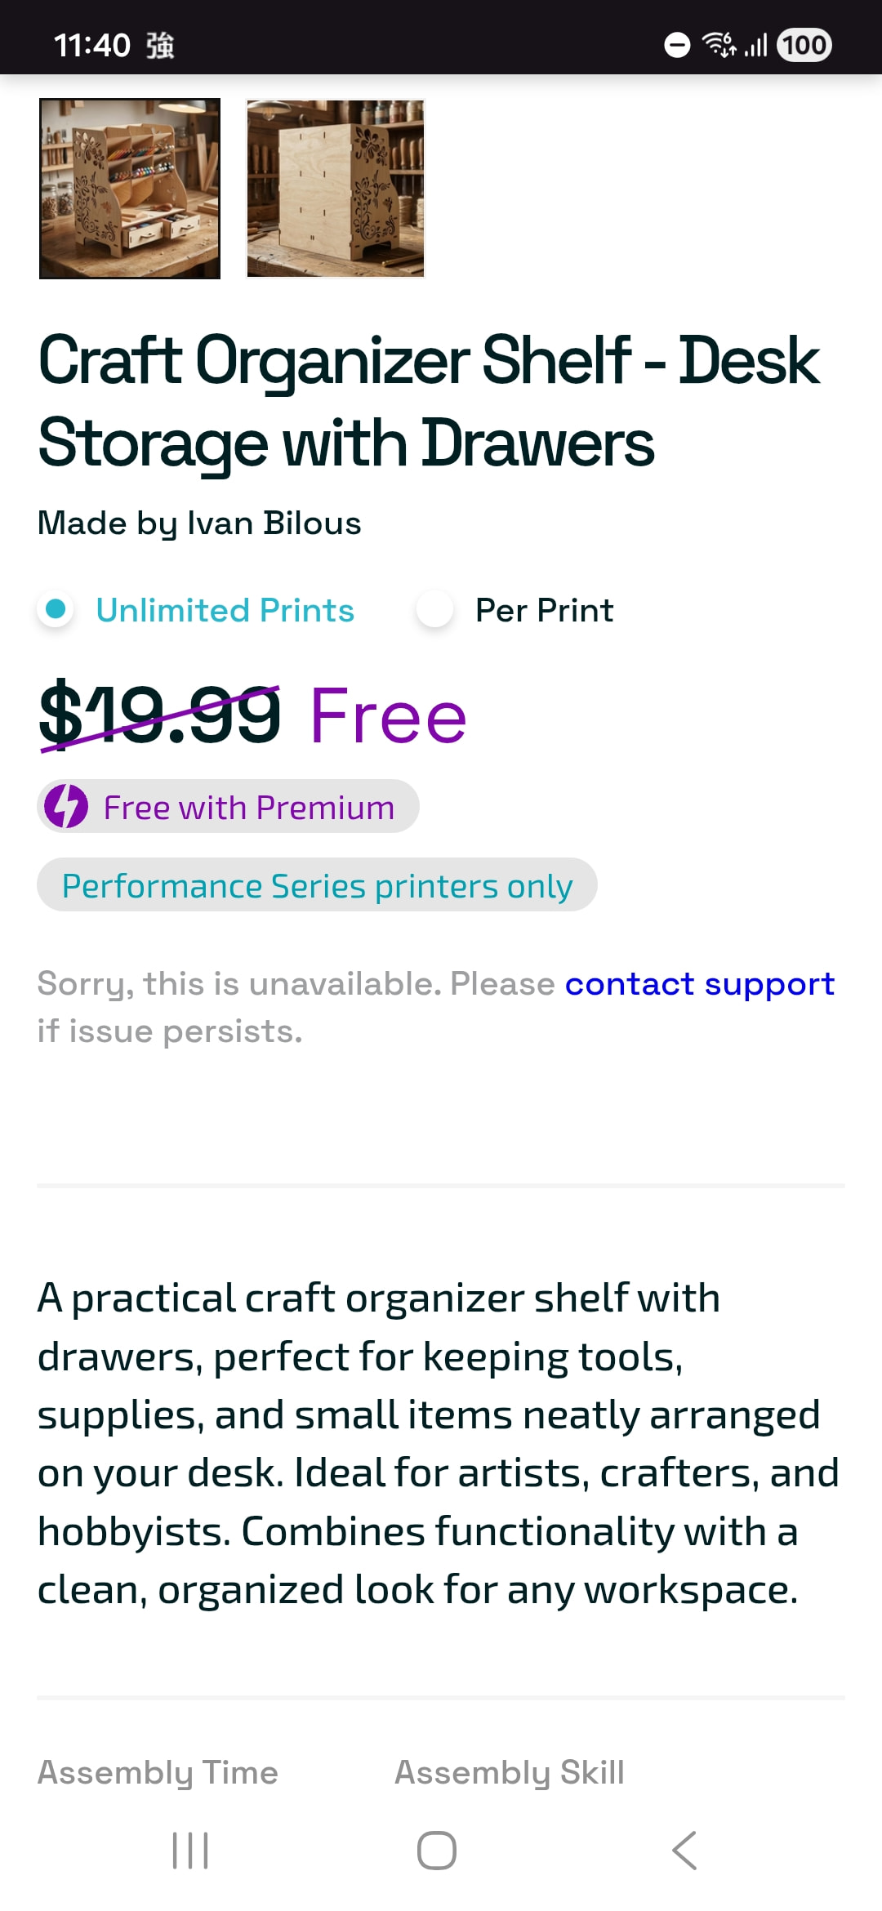This screenshot has height=1911, width=882.
Task: Tap the Android back navigation button
Action: tap(684, 1850)
